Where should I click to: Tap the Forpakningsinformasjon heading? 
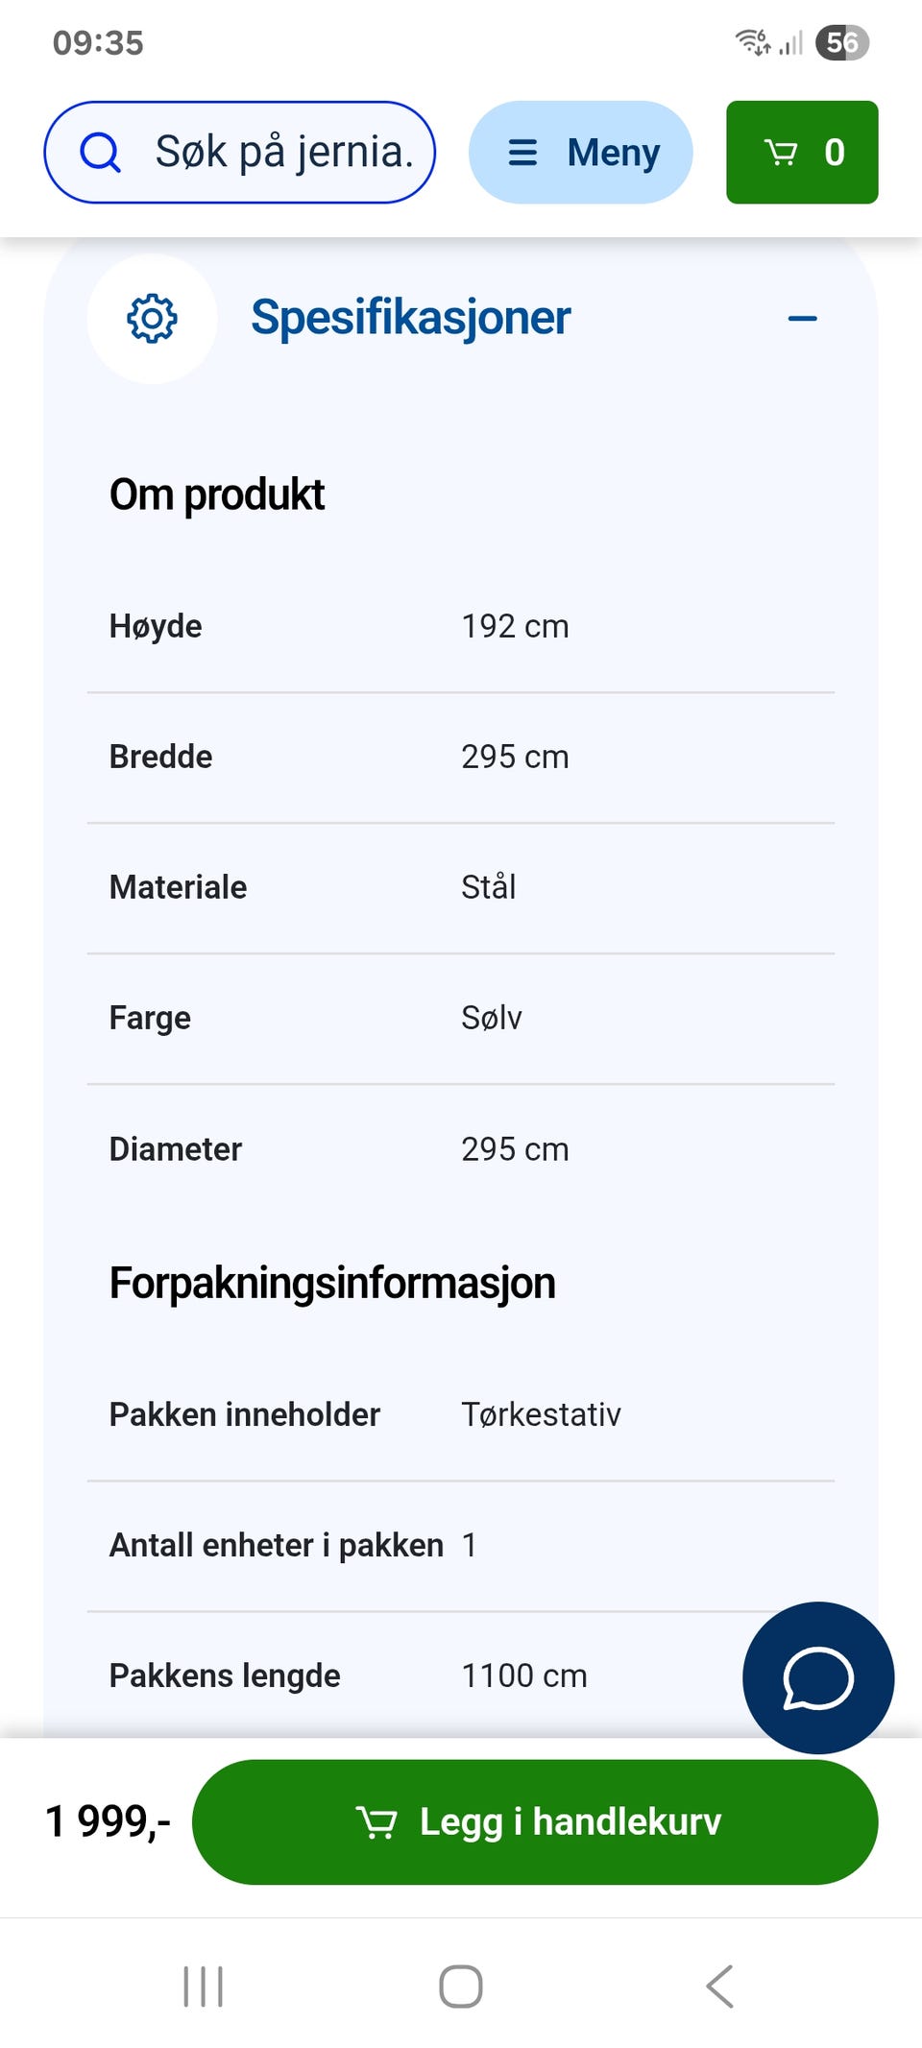[332, 1284]
